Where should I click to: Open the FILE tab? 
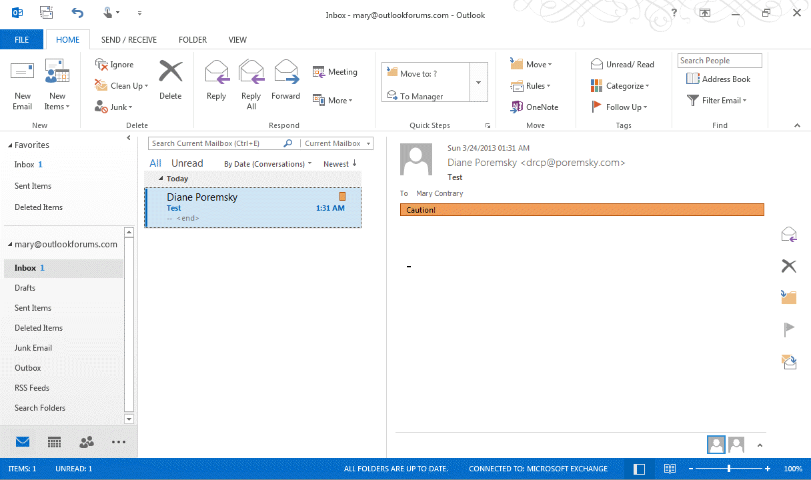(22, 39)
